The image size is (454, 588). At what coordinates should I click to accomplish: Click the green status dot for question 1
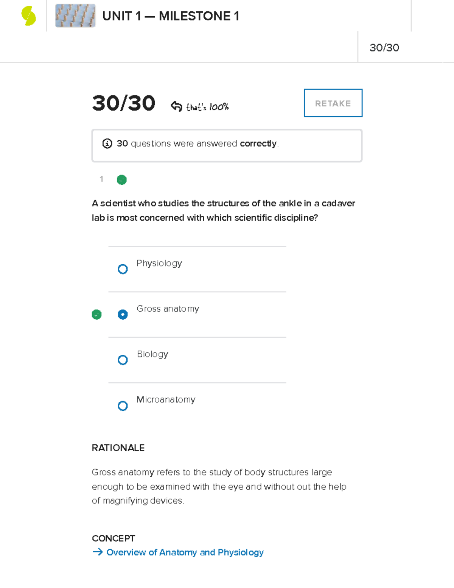tap(122, 179)
